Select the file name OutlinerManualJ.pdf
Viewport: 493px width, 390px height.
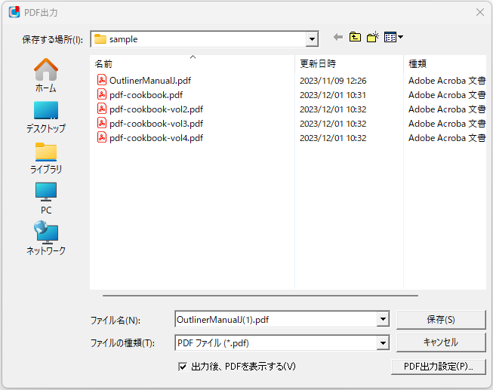pyautogui.click(x=150, y=81)
